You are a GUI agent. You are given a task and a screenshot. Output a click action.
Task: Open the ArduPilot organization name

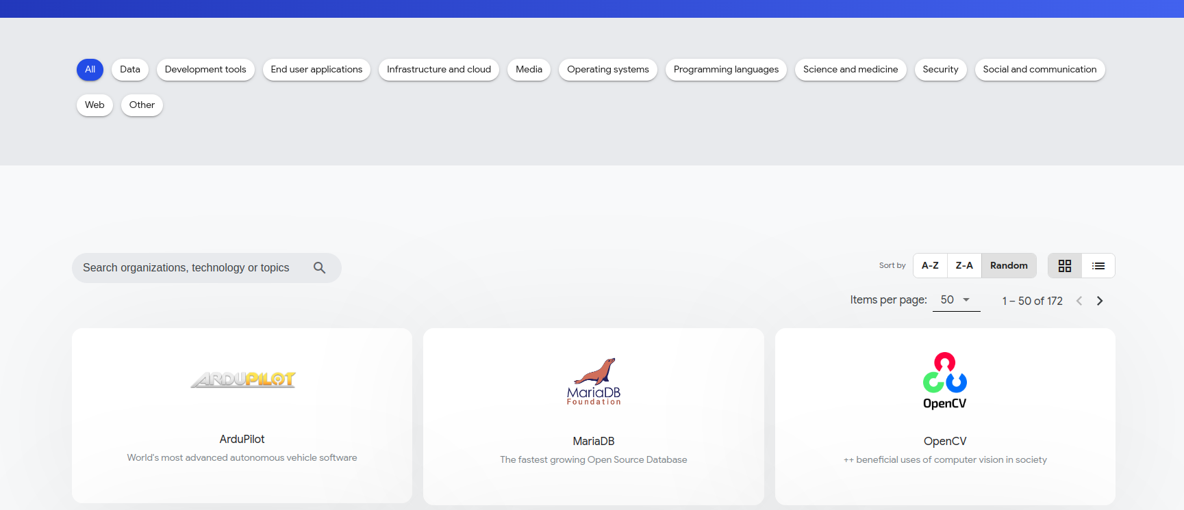click(242, 440)
